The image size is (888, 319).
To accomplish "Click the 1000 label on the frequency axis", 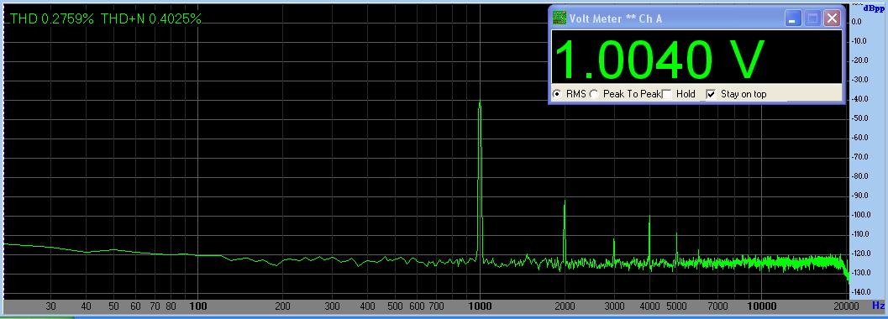I will point(481,306).
